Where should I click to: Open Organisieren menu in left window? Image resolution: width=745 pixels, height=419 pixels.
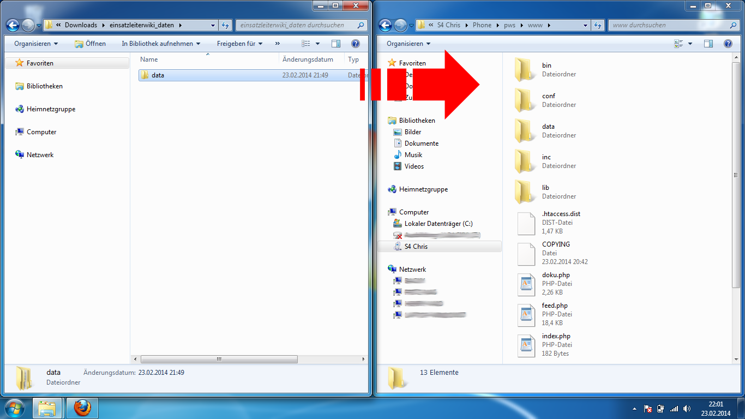[36, 44]
